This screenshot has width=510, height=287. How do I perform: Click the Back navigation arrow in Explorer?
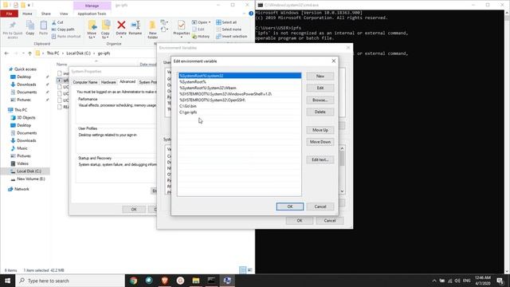6,53
